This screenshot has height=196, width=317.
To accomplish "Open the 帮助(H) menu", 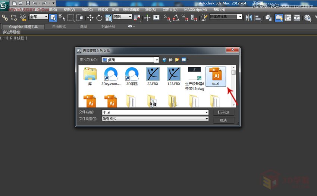I will coord(219,9).
